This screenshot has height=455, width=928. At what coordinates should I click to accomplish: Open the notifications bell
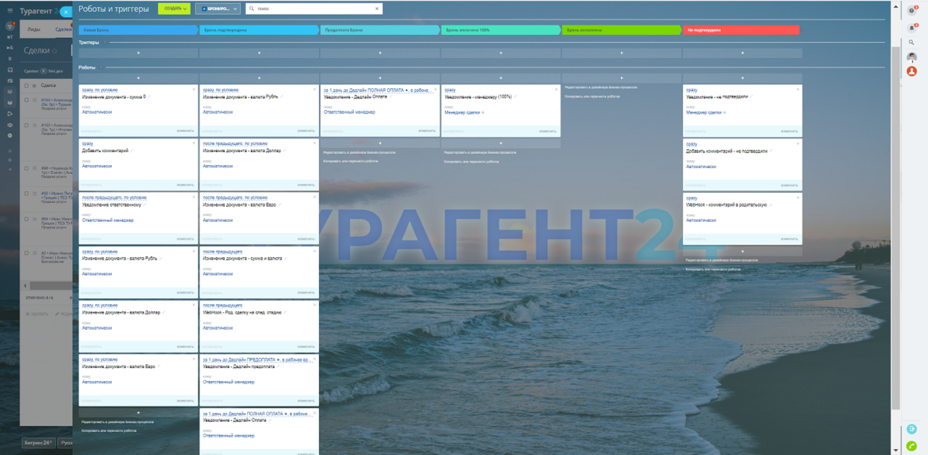pos(912,28)
